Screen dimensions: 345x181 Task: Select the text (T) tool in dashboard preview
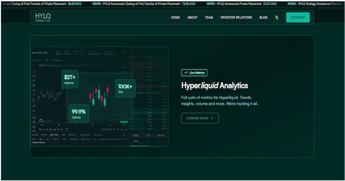[34, 95]
